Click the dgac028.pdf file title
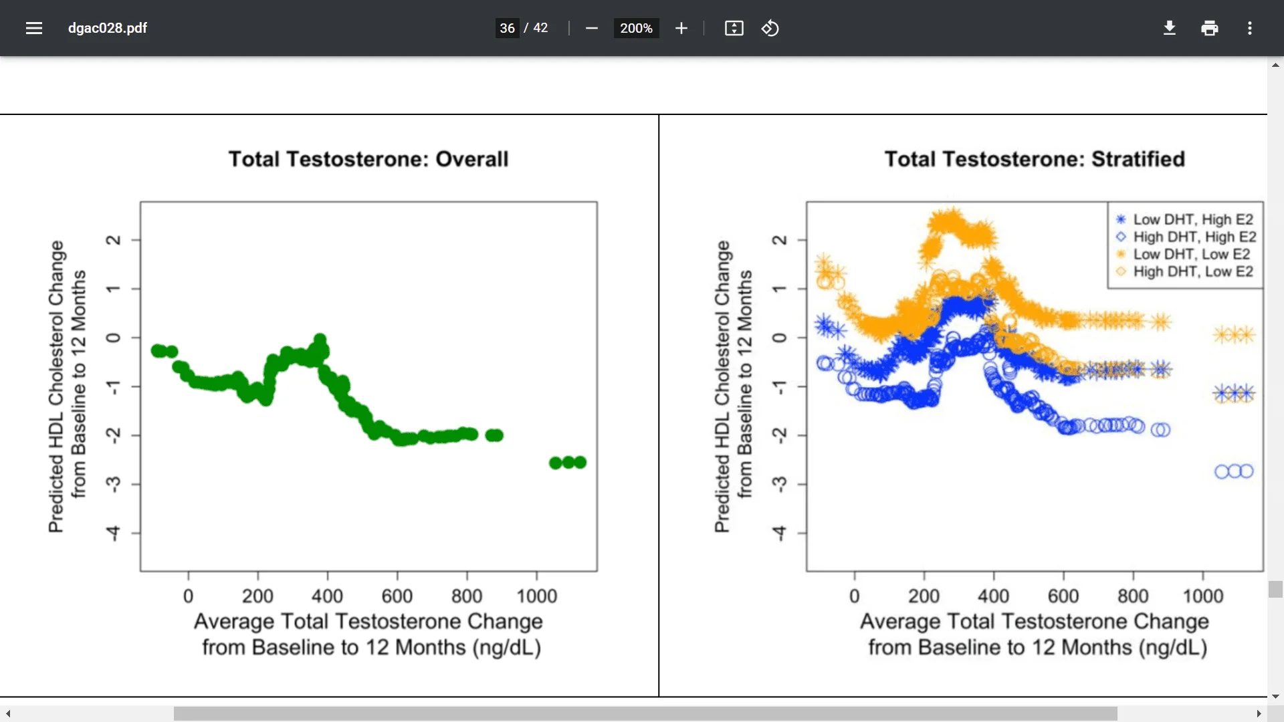 [x=108, y=28]
